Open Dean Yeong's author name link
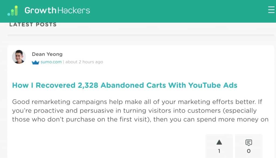Screen dimensions: 276x158 (x=47, y=54)
